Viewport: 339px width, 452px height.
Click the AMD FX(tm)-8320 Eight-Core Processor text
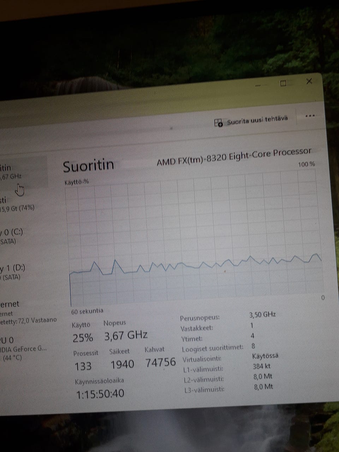point(234,156)
